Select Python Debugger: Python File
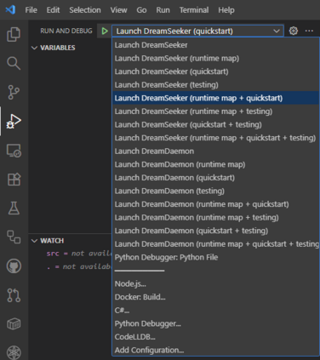 pyautogui.click(x=215, y=257)
